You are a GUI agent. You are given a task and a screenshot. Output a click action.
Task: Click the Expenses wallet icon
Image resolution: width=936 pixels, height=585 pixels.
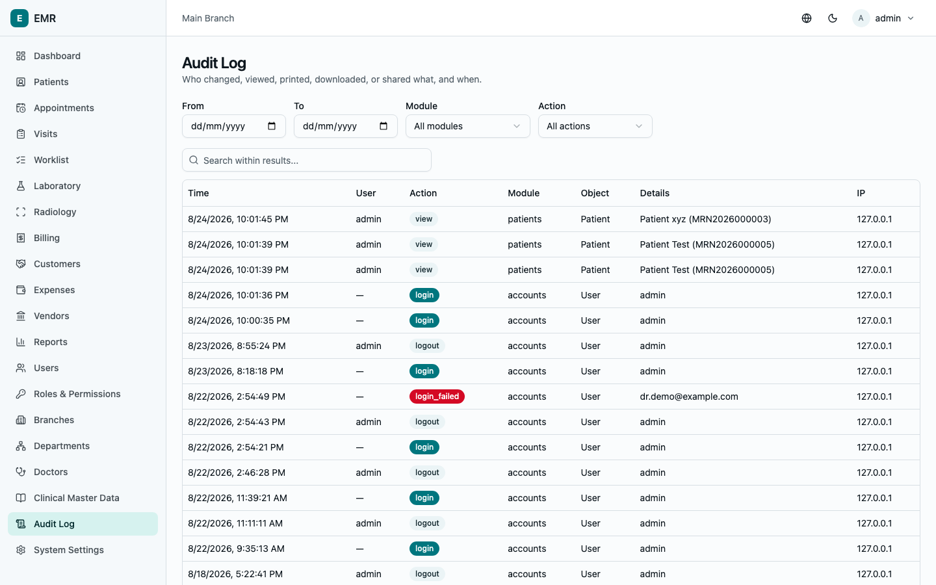click(x=21, y=290)
